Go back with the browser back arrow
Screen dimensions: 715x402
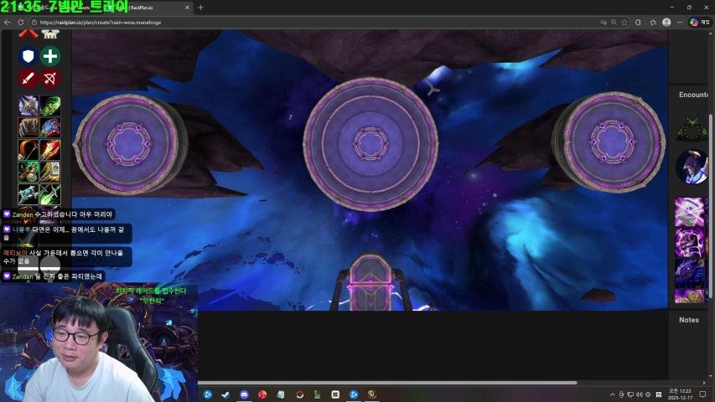point(8,23)
